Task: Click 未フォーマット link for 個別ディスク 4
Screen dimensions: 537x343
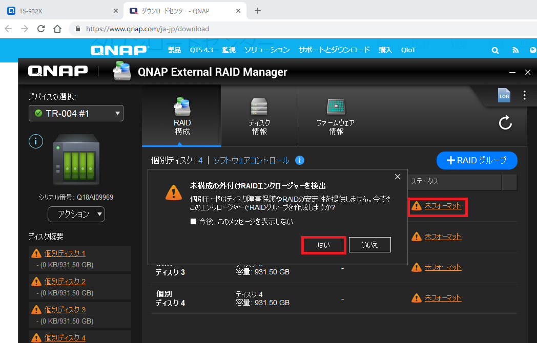Action: click(443, 298)
